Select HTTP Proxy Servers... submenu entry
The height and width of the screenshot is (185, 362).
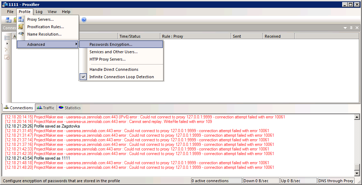(121, 59)
